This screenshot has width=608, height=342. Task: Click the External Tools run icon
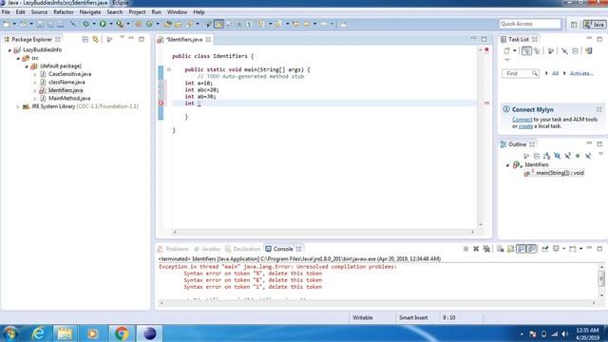pos(120,24)
